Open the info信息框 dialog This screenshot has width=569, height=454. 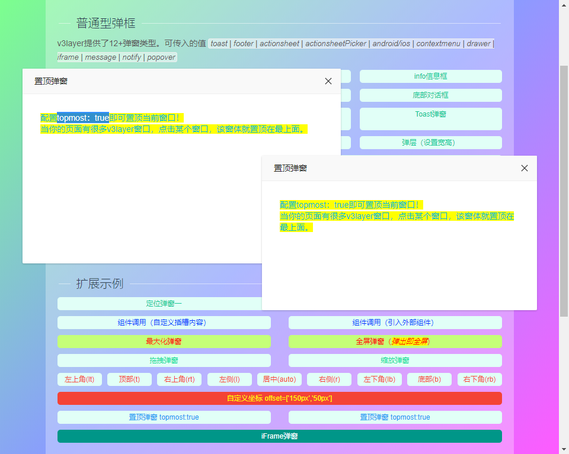pos(430,76)
